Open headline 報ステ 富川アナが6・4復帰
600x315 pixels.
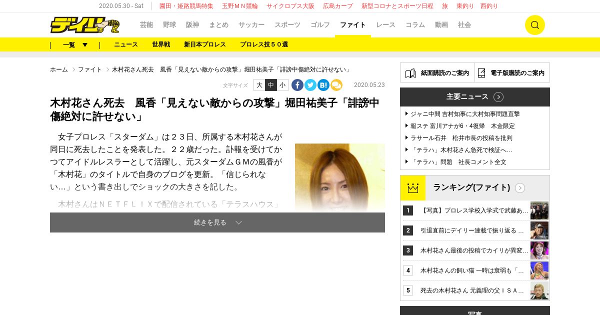coord(462,126)
